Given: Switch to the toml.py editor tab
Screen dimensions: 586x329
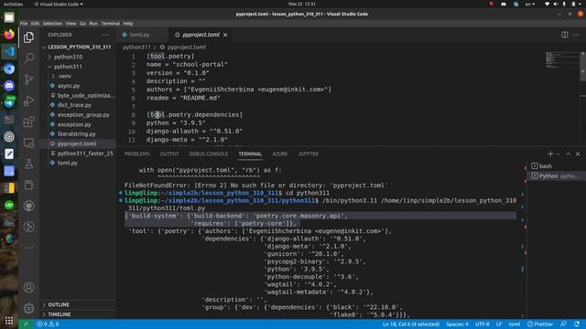Looking at the screenshot, I should point(139,35).
